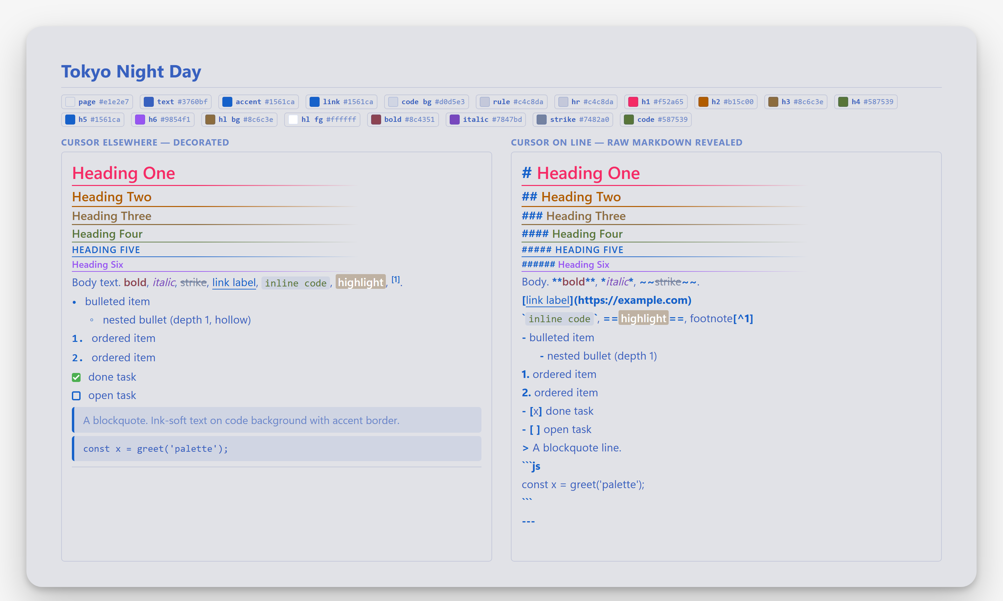Click the h6 #9854f1 swatch
The height and width of the screenshot is (601, 1003).
coord(163,120)
